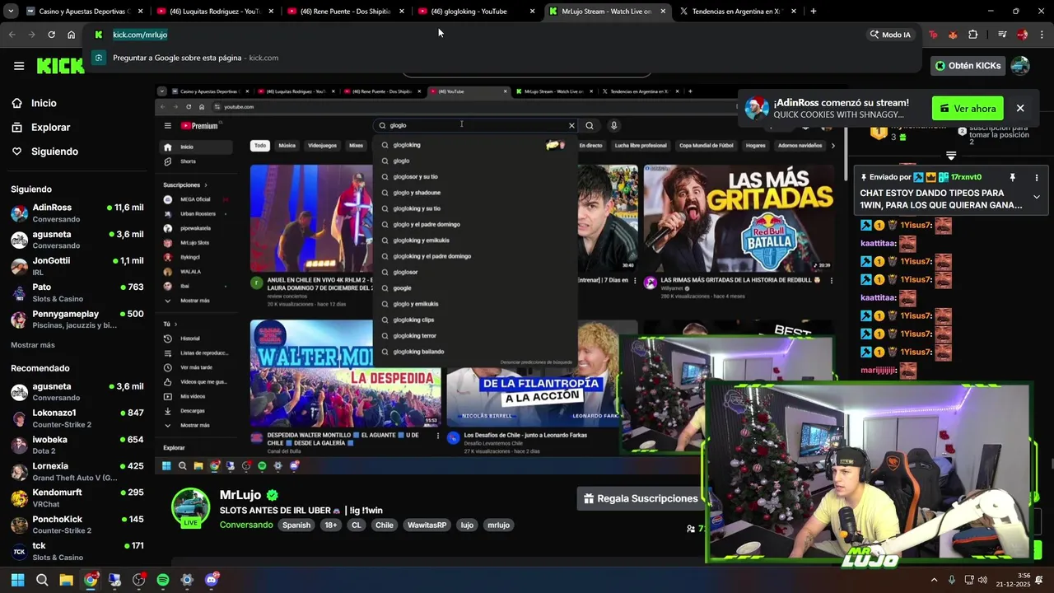Screen dimensions: 1054x593
Task: Open the user profile avatar menu
Action: [1020, 66]
